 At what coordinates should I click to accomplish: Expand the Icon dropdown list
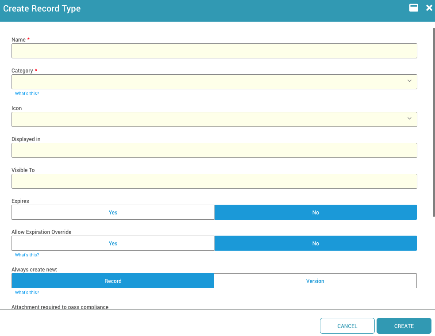(214, 119)
